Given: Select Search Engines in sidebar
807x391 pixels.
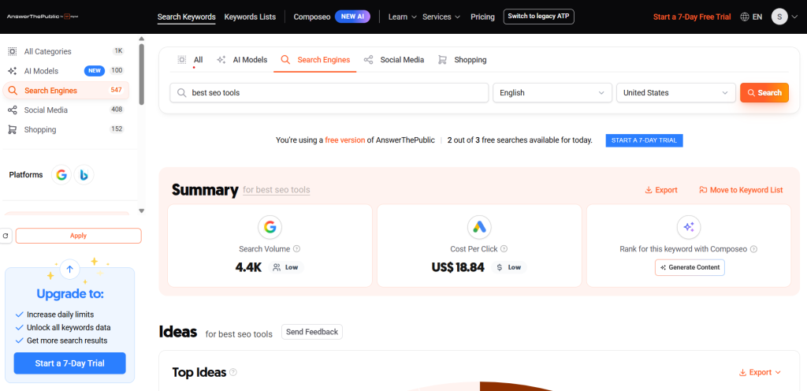Looking at the screenshot, I should coord(66,91).
